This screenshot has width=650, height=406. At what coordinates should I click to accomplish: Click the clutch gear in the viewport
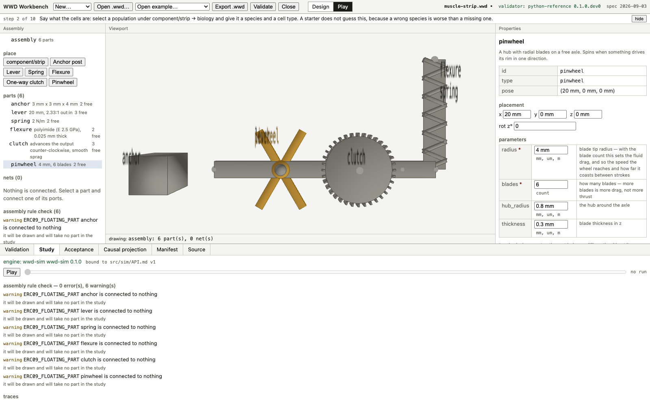point(359,170)
